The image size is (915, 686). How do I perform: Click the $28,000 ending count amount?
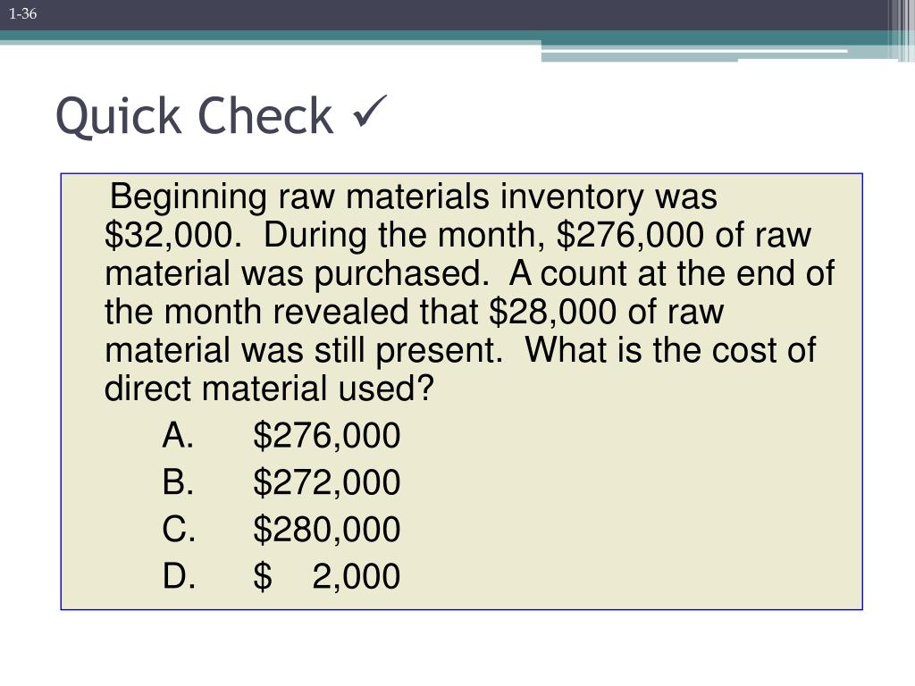point(552,312)
